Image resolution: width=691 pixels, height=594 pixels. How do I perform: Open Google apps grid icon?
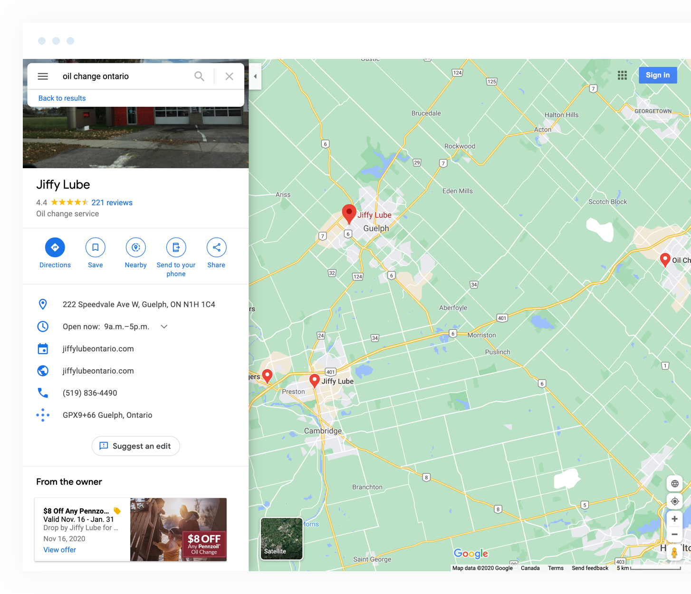622,75
